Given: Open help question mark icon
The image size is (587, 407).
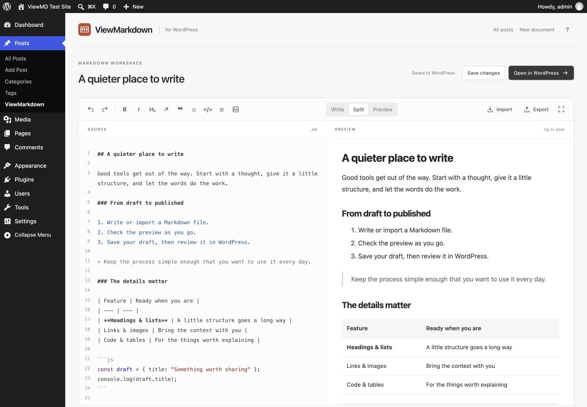Looking at the screenshot, I should point(567,30).
